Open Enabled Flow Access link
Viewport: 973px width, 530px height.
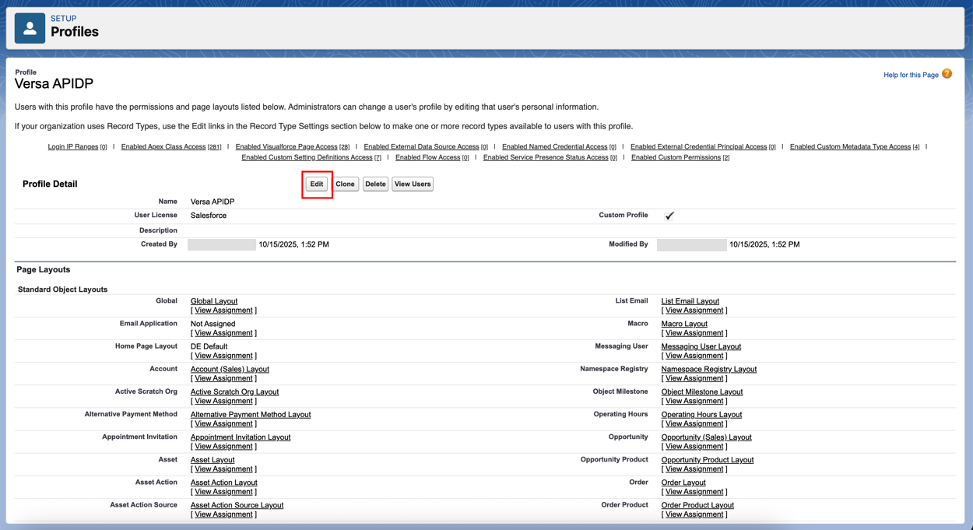[427, 158]
